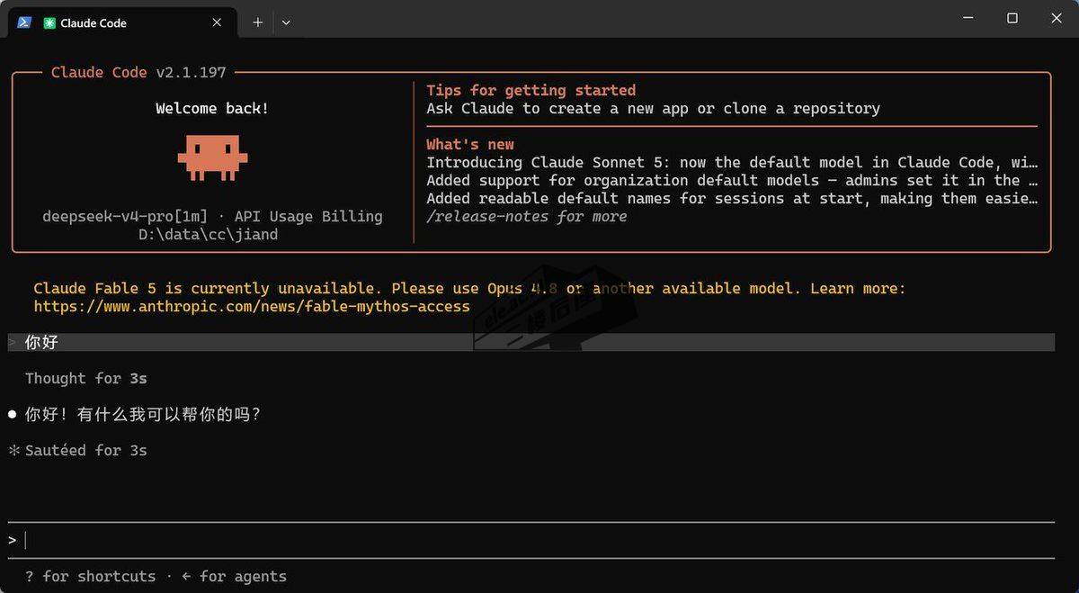1079x593 pixels.
Task: Click the "Introducing Claude Sonnet 5" news line
Action: (x=732, y=162)
